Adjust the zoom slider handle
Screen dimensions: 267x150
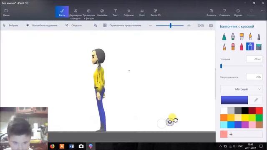click(171, 25)
